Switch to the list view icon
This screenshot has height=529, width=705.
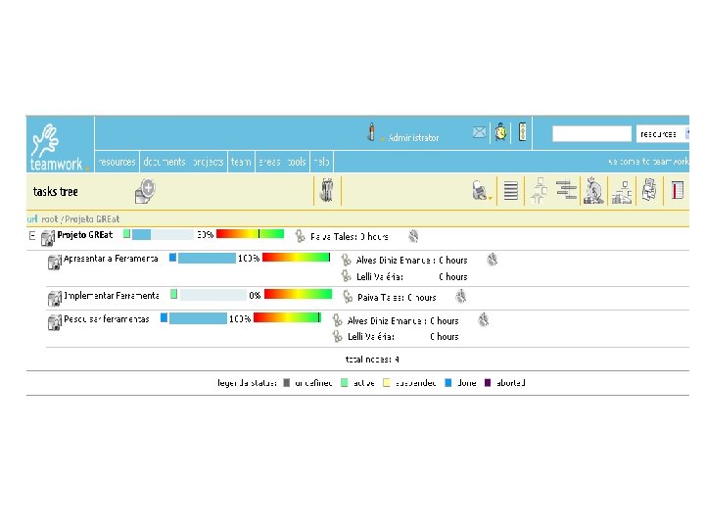click(511, 191)
